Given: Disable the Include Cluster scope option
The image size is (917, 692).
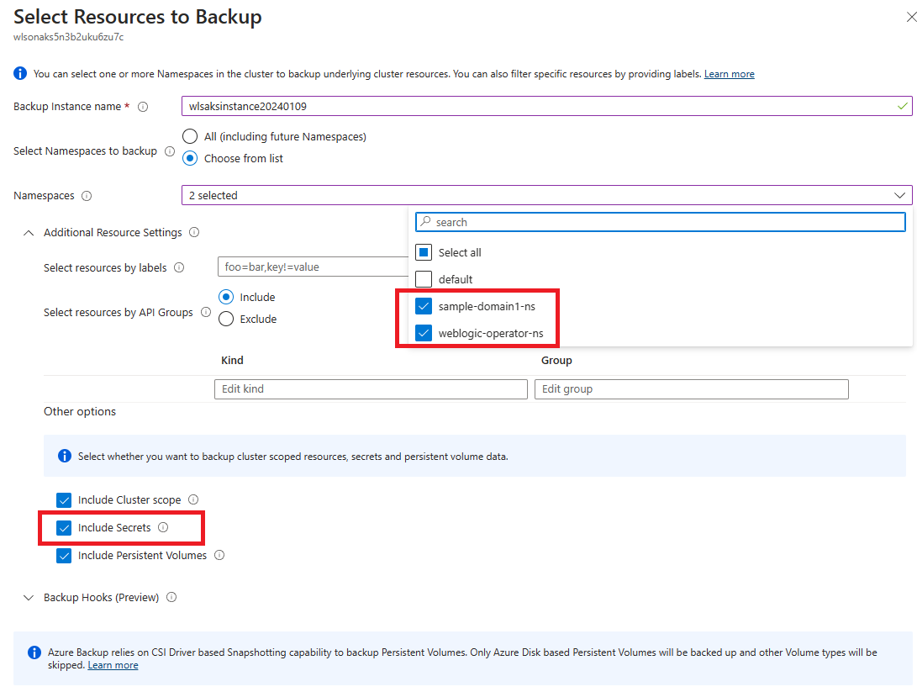Looking at the screenshot, I should coord(63,499).
